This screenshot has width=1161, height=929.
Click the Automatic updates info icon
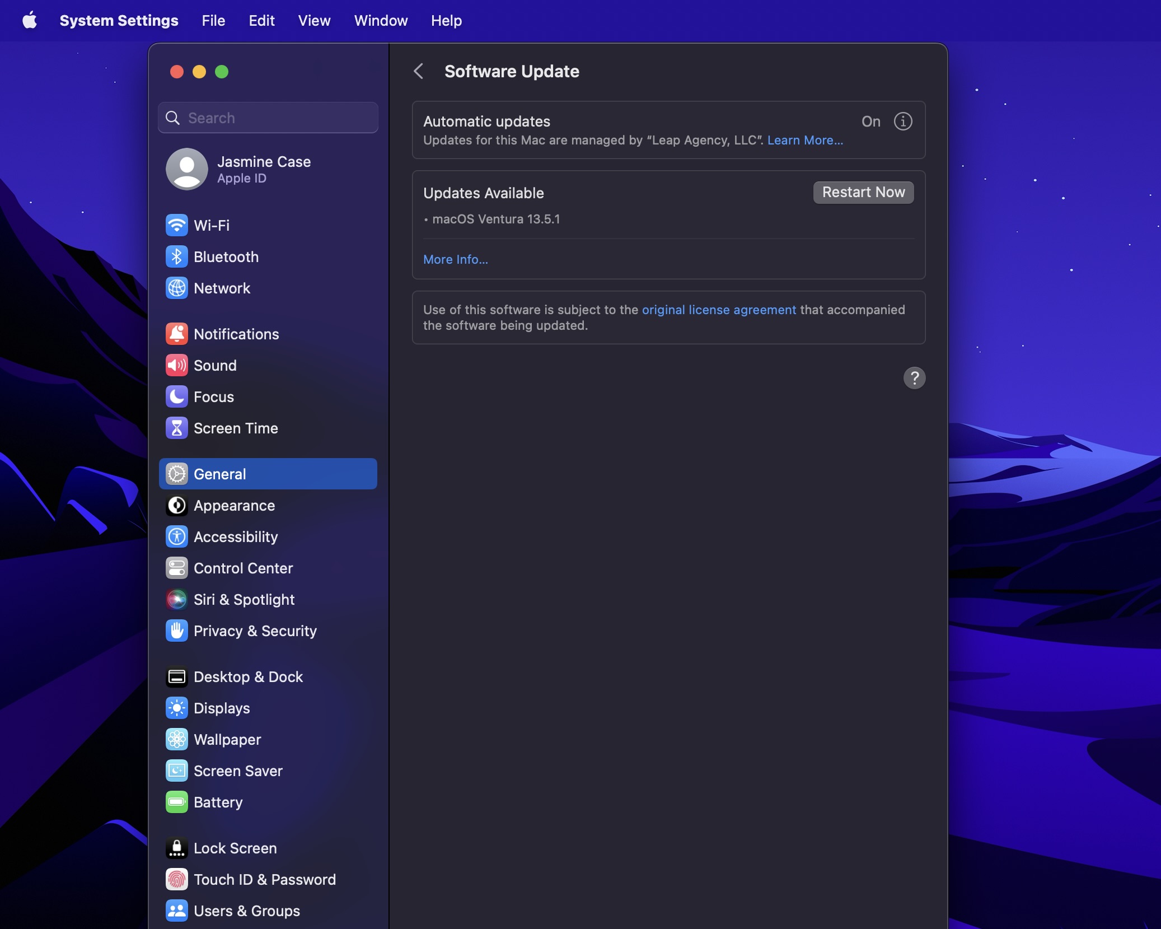click(902, 122)
